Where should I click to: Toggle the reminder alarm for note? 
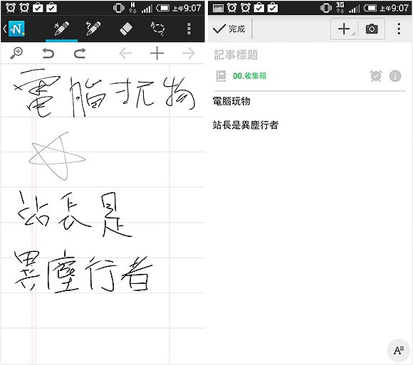(376, 76)
